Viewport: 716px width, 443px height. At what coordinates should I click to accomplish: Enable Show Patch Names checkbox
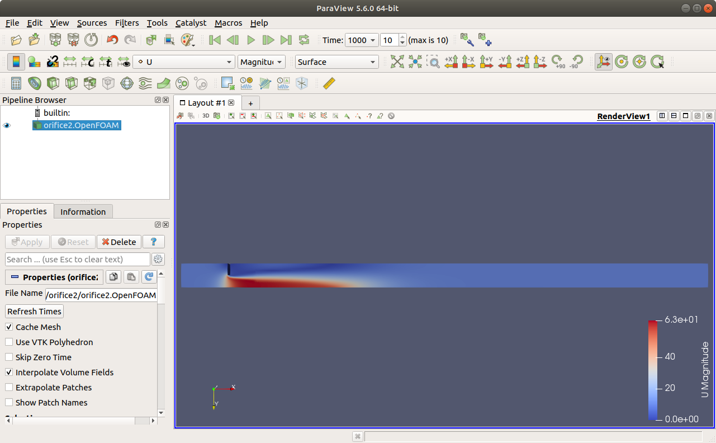[x=9, y=403]
